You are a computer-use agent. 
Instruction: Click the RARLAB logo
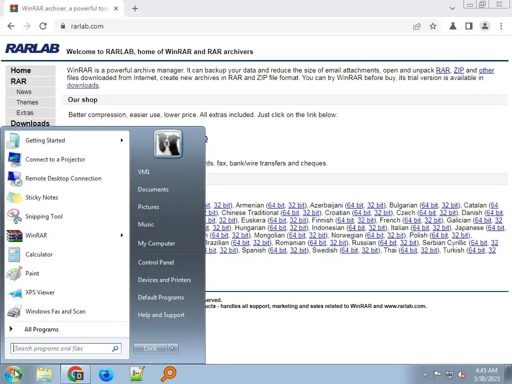(32, 48)
